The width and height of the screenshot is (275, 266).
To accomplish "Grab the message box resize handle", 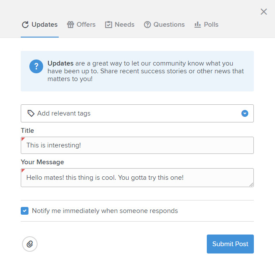I will click(251, 185).
